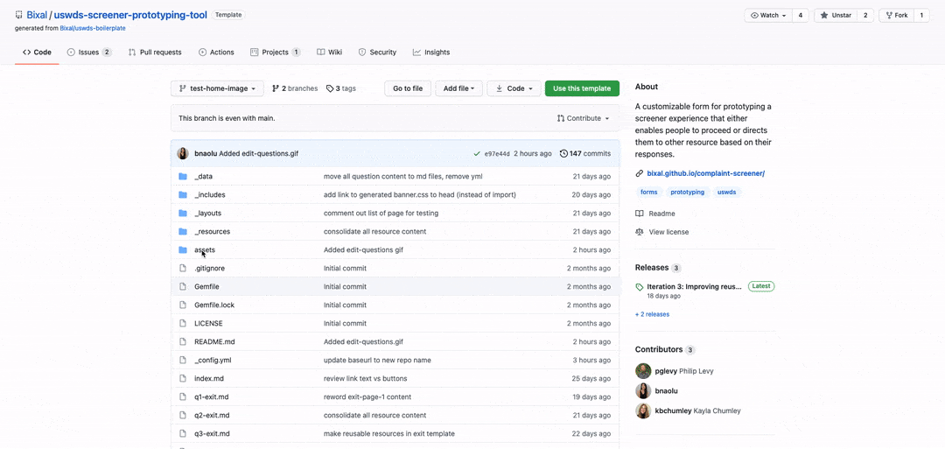Open the _data folder icon
Screen dimensions: 945x449
183,177
